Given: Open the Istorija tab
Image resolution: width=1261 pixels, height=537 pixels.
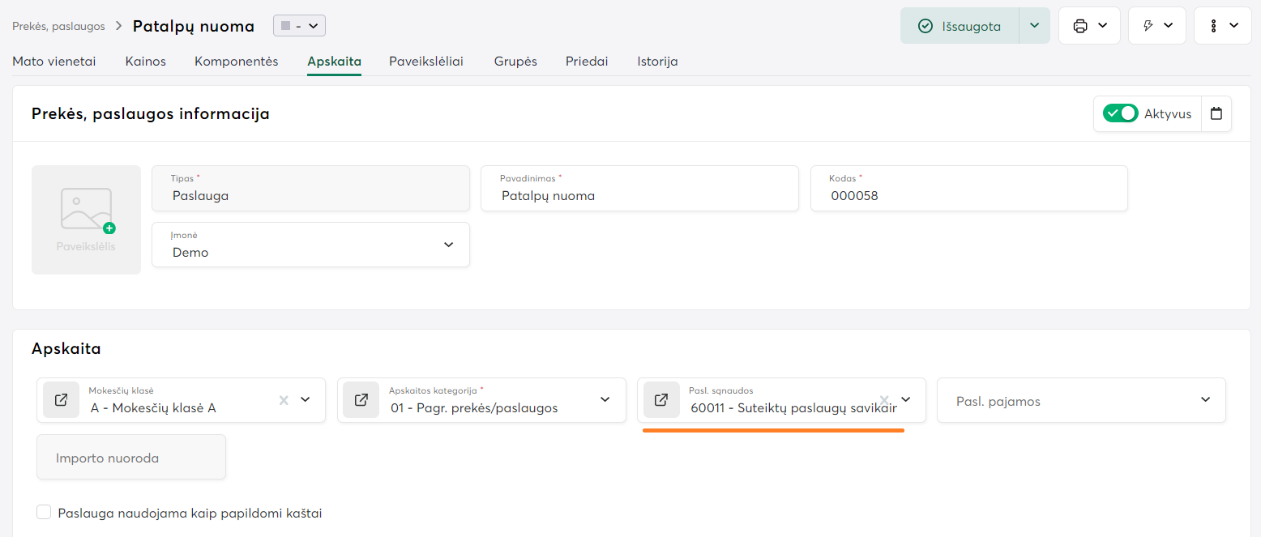Looking at the screenshot, I should [657, 62].
